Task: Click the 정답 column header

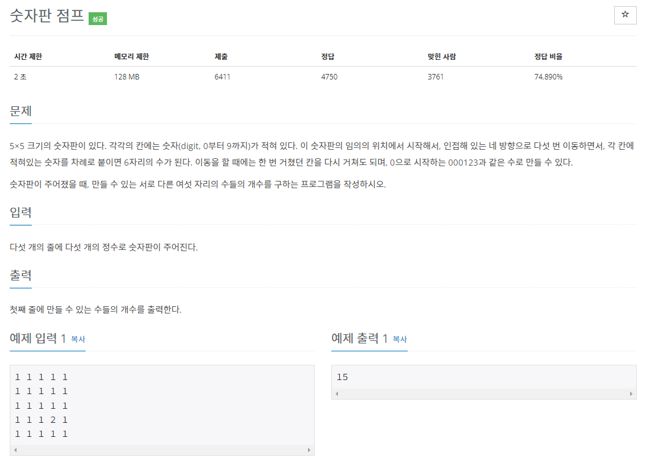Action: tap(328, 57)
